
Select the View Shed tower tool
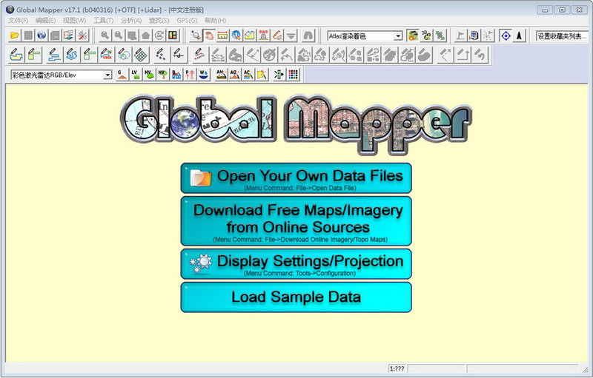click(264, 36)
